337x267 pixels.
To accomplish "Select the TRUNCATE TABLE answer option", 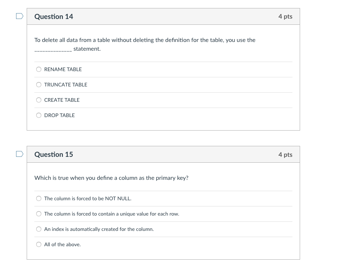I will (39, 85).
